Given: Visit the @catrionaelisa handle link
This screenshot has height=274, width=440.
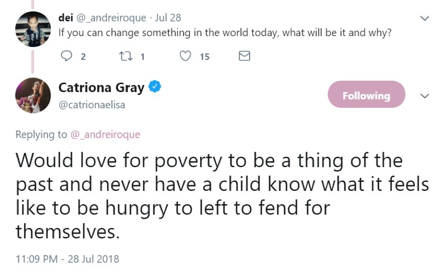Looking at the screenshot, I should pos(92,105).
